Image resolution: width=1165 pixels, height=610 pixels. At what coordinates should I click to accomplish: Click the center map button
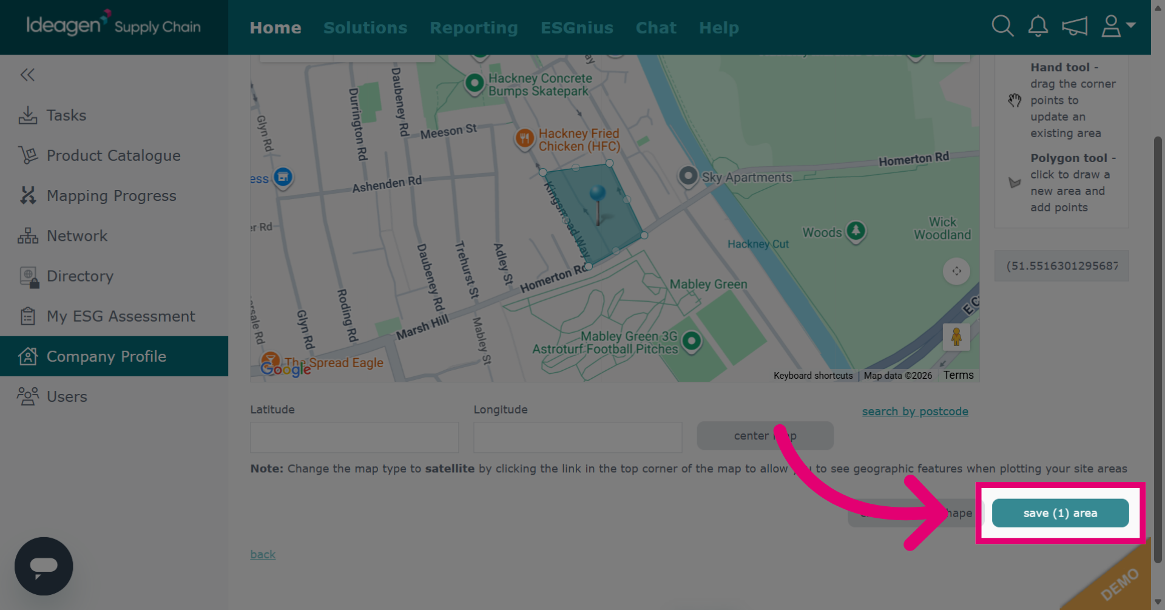click(x=765, y=436)
